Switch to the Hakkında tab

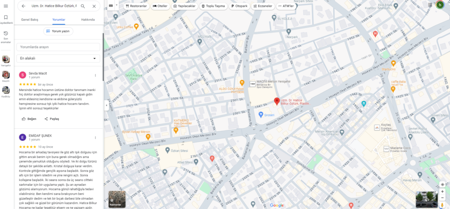88,19
